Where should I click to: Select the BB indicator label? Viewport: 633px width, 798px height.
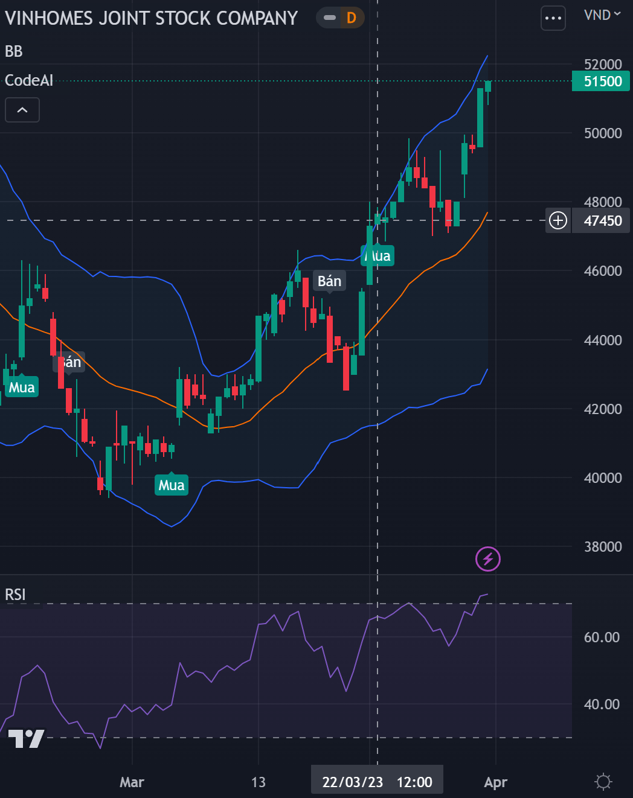(14, 51)
